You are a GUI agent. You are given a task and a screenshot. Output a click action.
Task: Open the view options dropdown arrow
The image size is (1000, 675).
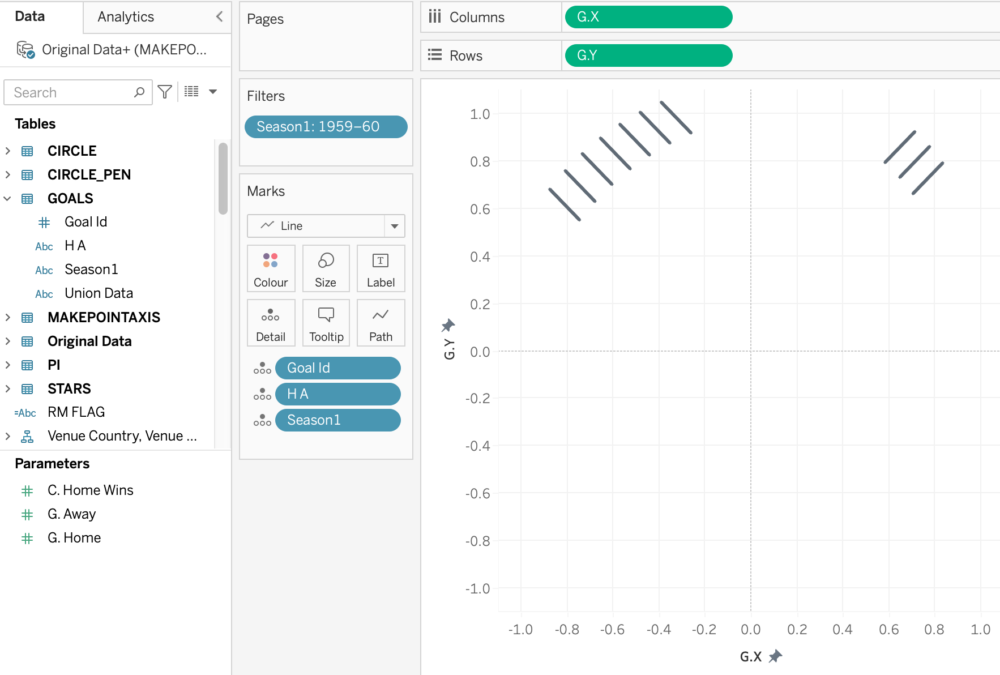pos(213,92)
